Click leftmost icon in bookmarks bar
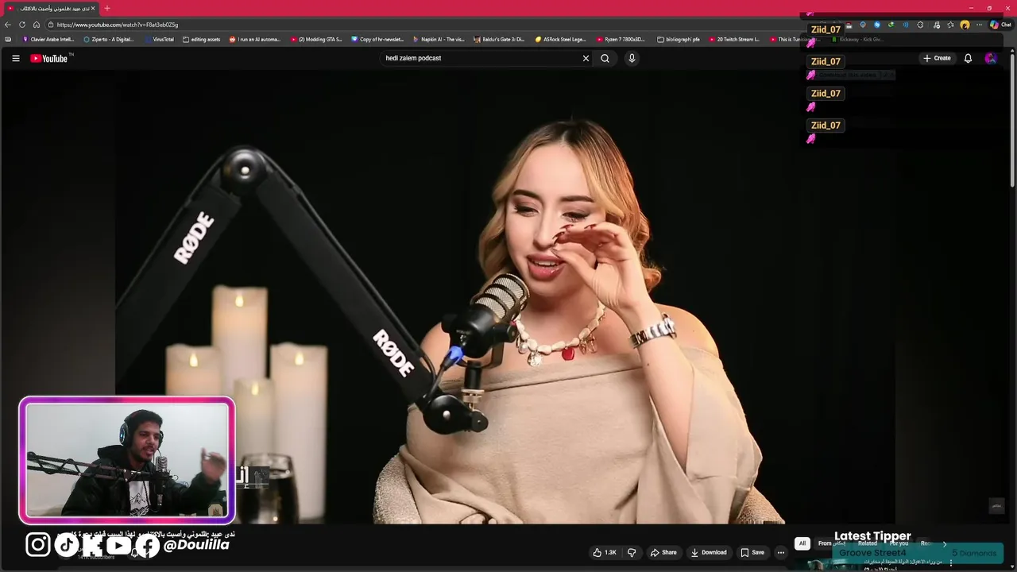The image size is (1017, 572). click(x=8, y=39)
